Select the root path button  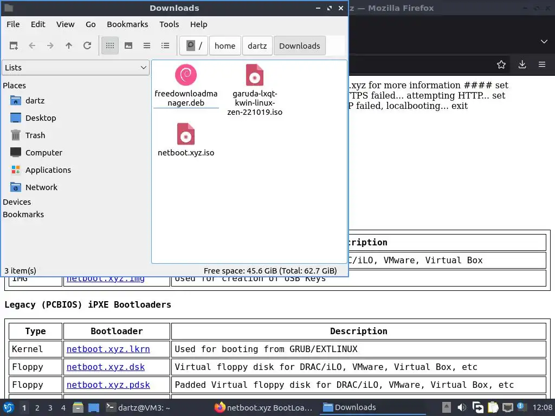click(x=193, y=45)
